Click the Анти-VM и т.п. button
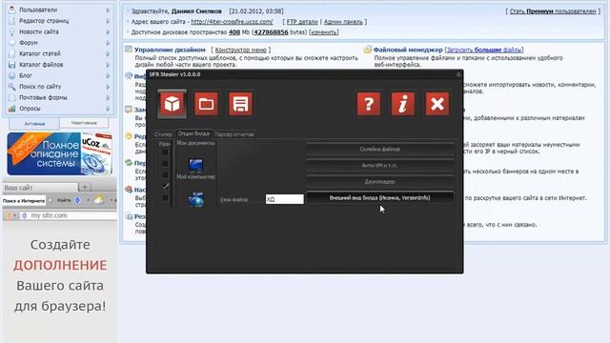This screenshot has height=343, width=610. [380, 165]
